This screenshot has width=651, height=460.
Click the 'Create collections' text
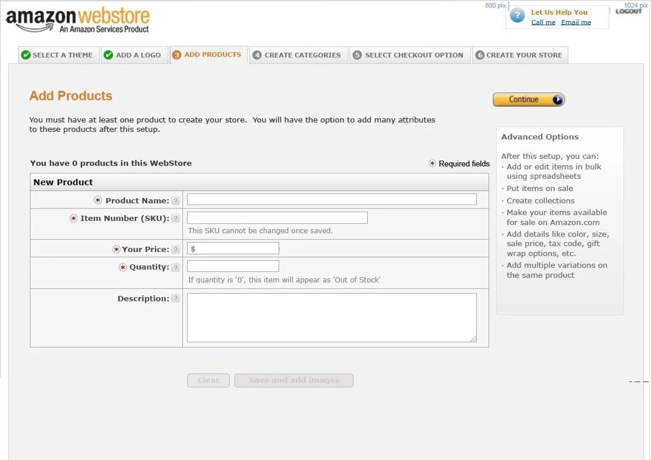click(x=541, y=201)
